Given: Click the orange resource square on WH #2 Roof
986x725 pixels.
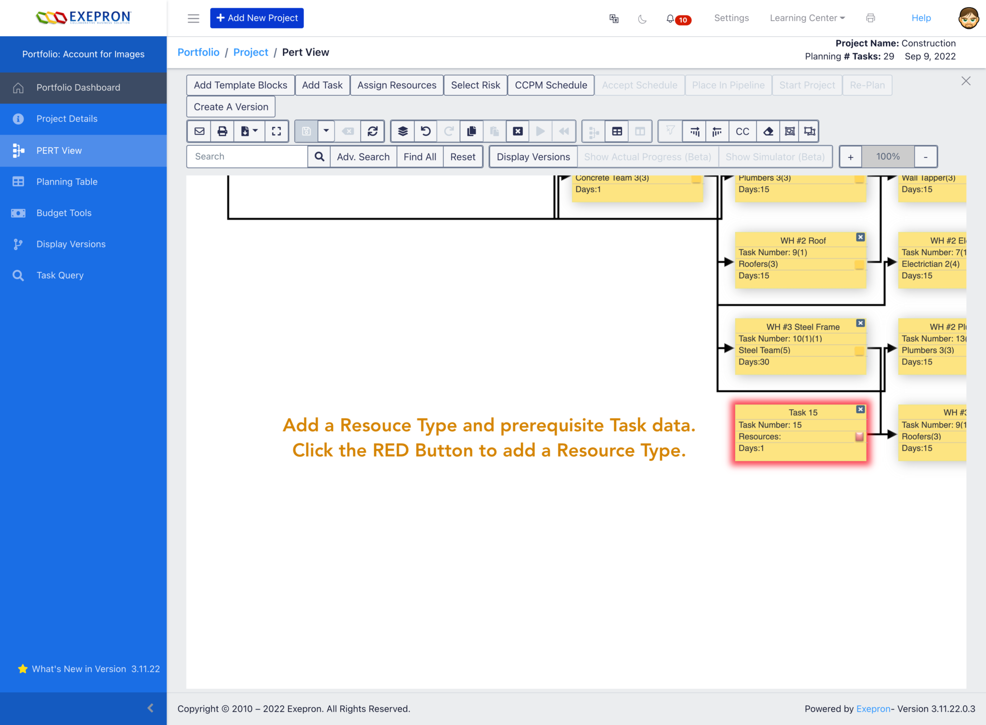Looking at the screenshot, I should 859,264.
